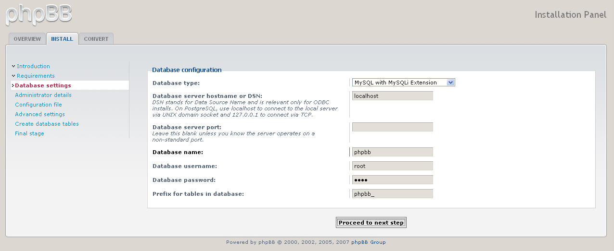Select Database settings sidebar item
This screenshot has height=251, width=614.
coord(43,85)
